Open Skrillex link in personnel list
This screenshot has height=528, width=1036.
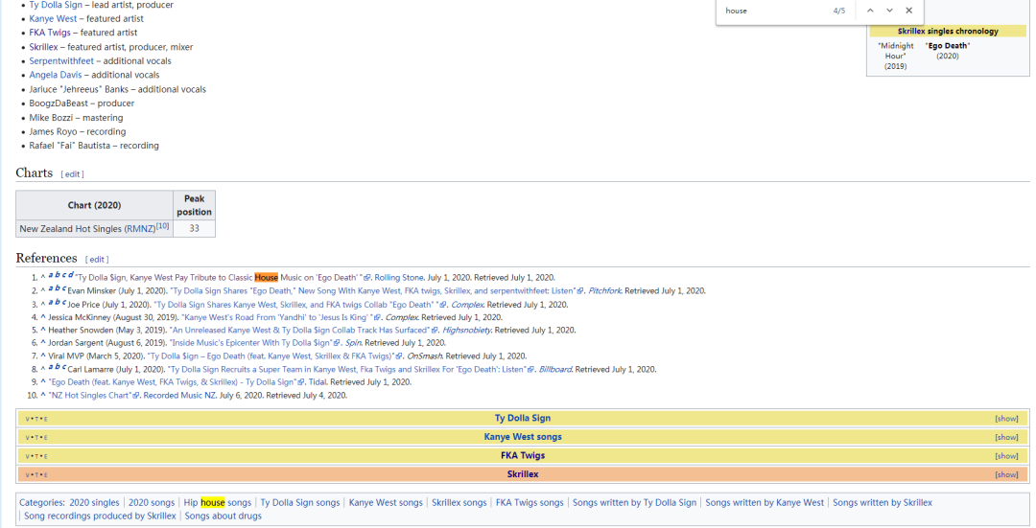[x=43, y=47]
